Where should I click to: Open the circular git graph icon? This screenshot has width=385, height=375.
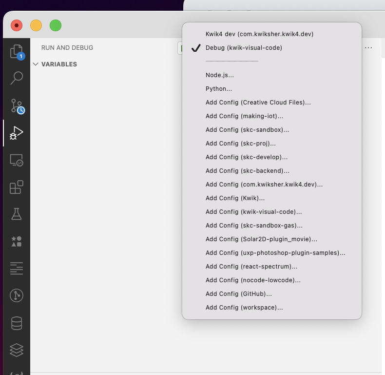17,295
